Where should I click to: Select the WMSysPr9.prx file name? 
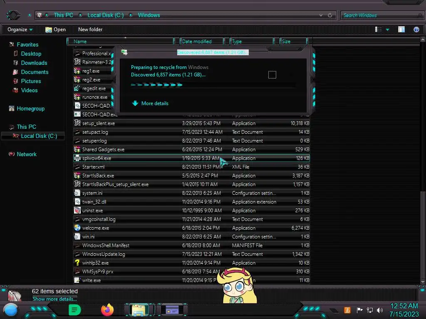[x=97, y=272]
